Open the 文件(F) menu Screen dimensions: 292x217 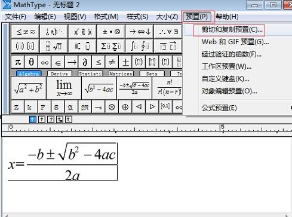[16, 17]
